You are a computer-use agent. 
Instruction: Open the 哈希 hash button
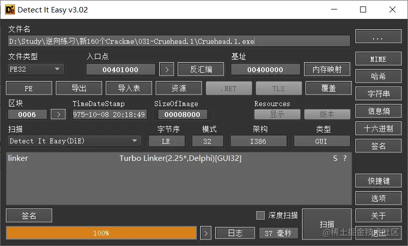pos(379,76)
